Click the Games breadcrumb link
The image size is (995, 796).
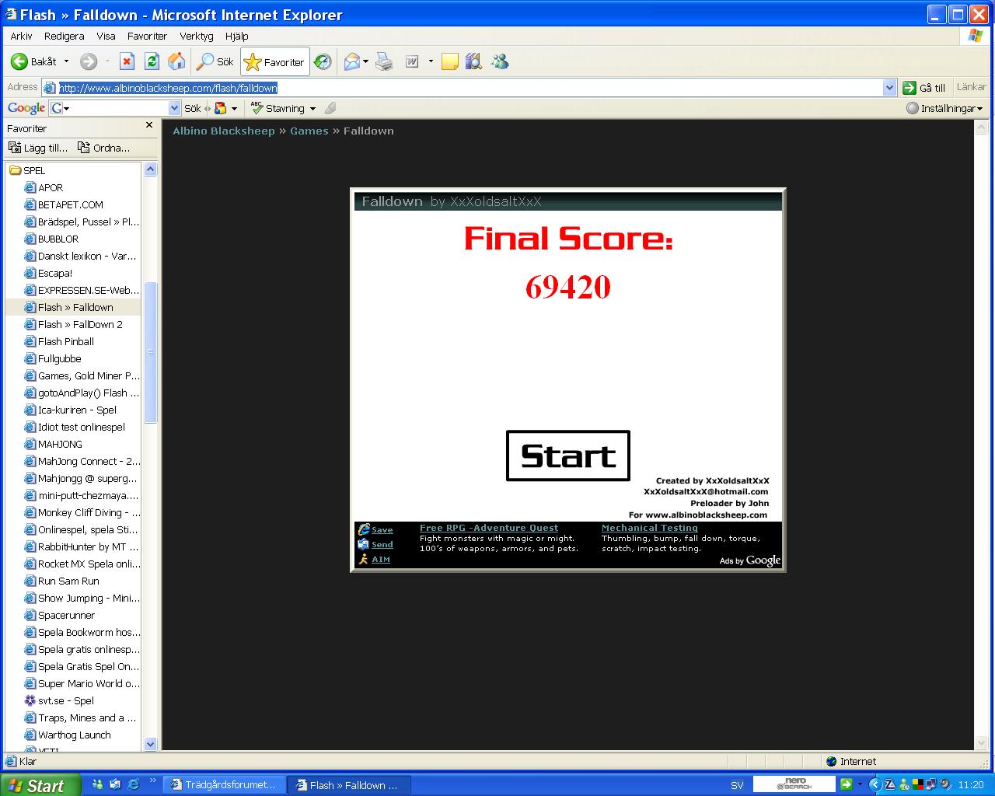[309, 131]
